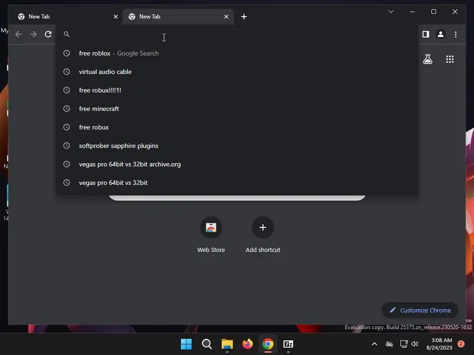The width and height of the screenshot is (474, 355).
Task: Open a new tab with plus button
Action: pyautogui.click(x=244, y=17)
